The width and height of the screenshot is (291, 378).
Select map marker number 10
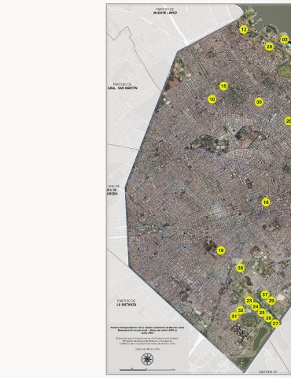[212, 99]
